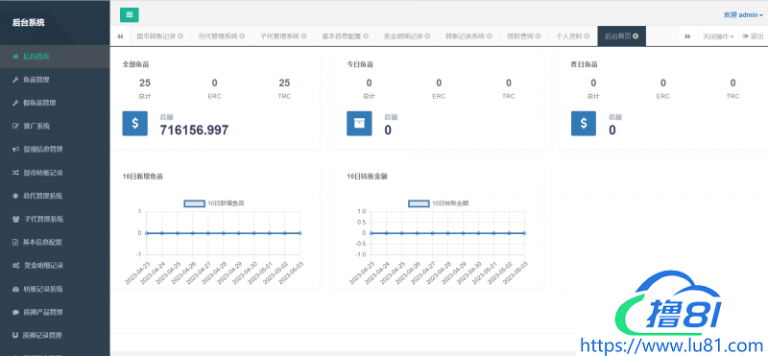768x356 pixels.
Task: Click the dashboard icon beside sidebar 转账记录系统
Action: (x=15, y=289)
